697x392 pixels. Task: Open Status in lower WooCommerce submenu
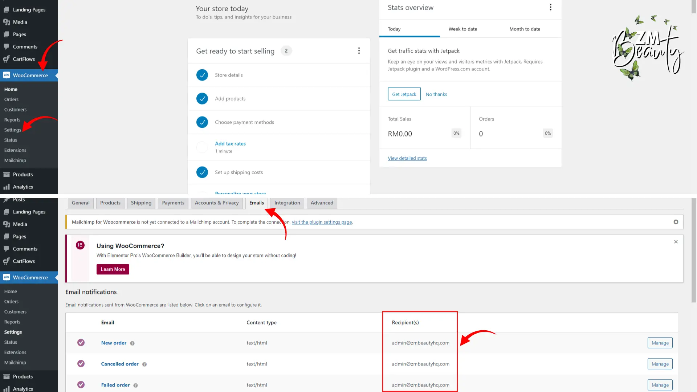click(x=11, y=342)
